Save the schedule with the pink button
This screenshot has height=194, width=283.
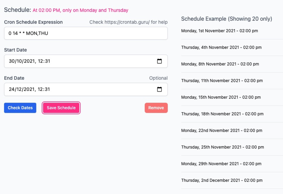click(61, 108)
